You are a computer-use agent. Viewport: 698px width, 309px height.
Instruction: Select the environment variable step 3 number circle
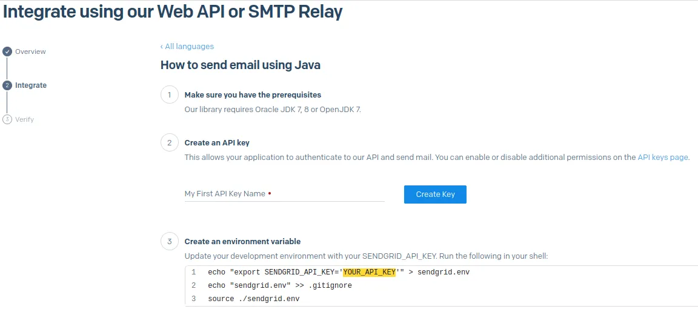[x=170, y=241]
